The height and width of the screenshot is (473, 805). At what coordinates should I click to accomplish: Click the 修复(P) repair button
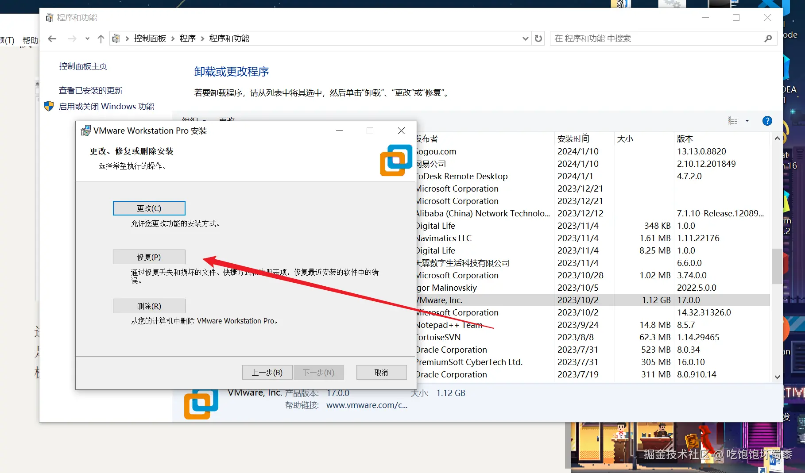pyautogui.click(x=149, y=257)
